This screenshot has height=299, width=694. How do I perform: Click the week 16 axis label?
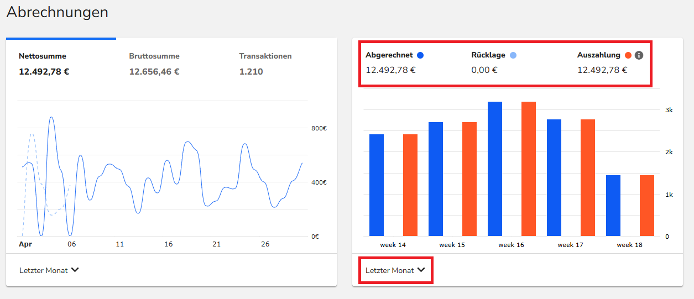click(x=511, y=245)
